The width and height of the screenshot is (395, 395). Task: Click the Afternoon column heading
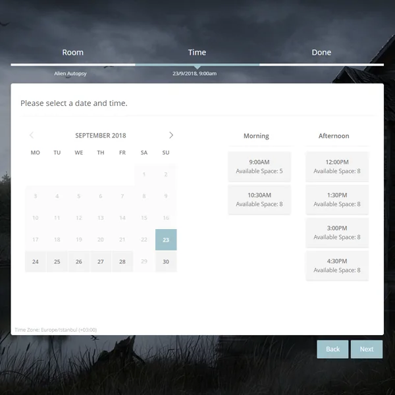(334, 136)
